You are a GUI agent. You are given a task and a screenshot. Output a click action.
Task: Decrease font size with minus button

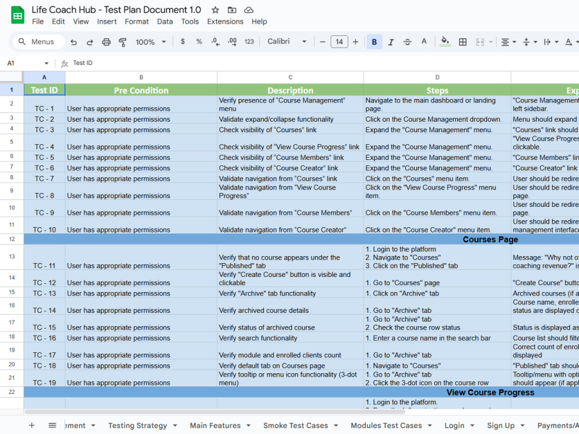click(323, 42)
